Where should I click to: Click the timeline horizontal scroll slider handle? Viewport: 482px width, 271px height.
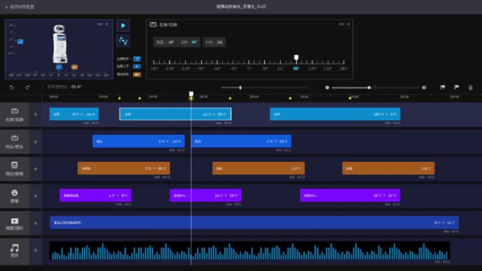click(240, 88)
